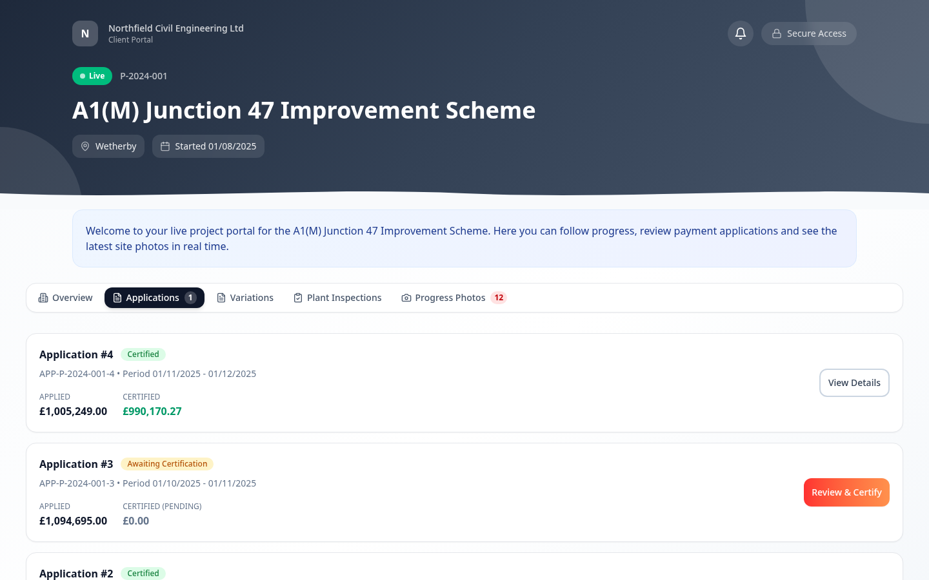Show the Progress Photos tab
929x580 pixels.
point(454,298)
